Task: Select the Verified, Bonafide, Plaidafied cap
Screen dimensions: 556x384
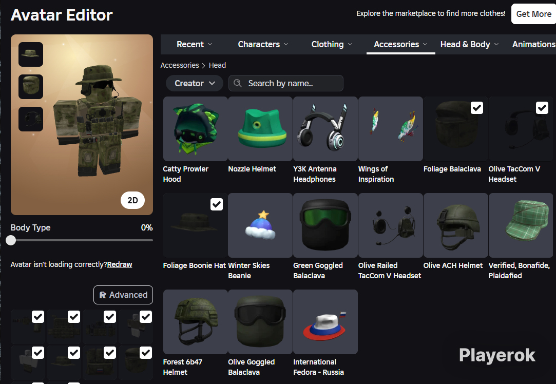Action: pyautogui.click(x=521, y=225)
